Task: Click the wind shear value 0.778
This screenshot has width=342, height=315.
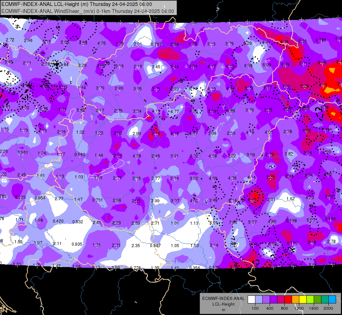Action: (x=136, y=268)
